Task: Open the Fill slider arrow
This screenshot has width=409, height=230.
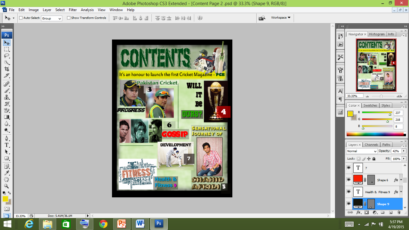Action: point(404,159)
